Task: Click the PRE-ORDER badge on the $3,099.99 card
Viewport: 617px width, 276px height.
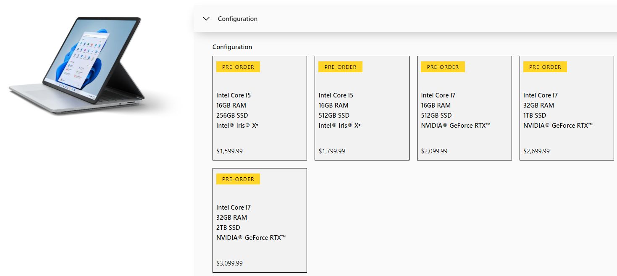Action: 238,179
